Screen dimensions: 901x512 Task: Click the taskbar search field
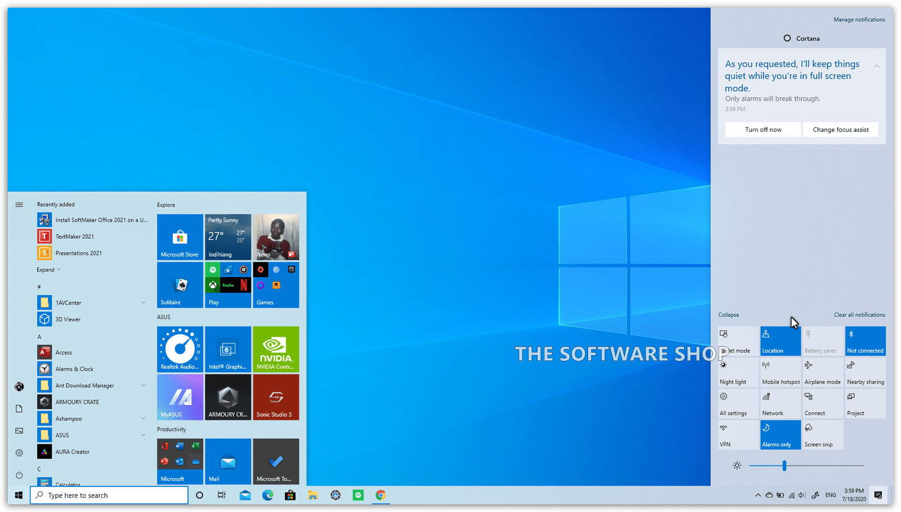pos(109,495)
